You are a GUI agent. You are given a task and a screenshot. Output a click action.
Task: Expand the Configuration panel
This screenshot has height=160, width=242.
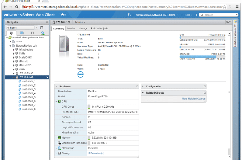coord(143,87)
